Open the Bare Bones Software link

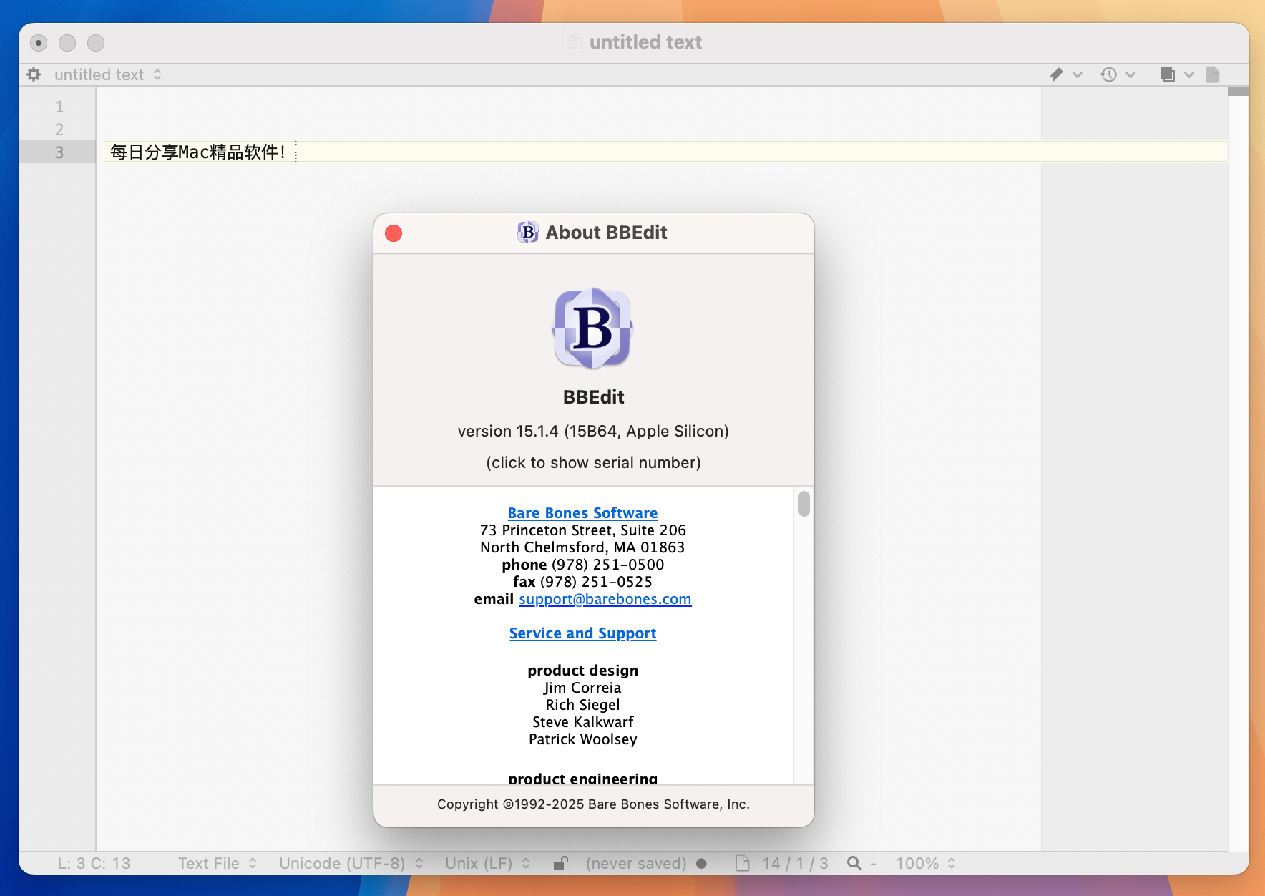[582, 513]
